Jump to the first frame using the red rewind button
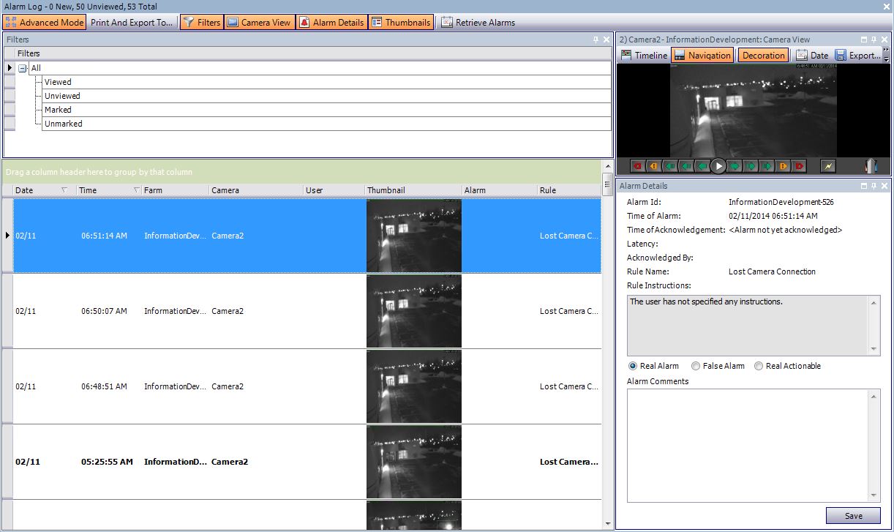This screenshot has width=894, height=532. 637,166
